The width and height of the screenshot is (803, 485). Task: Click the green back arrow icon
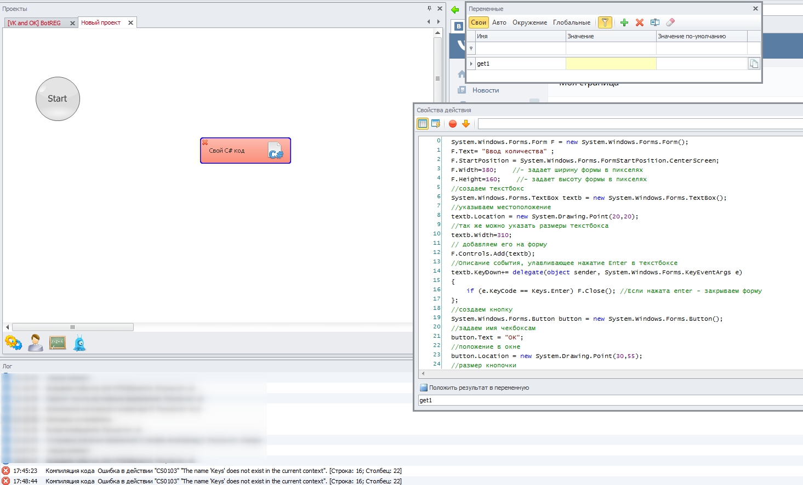455,9
